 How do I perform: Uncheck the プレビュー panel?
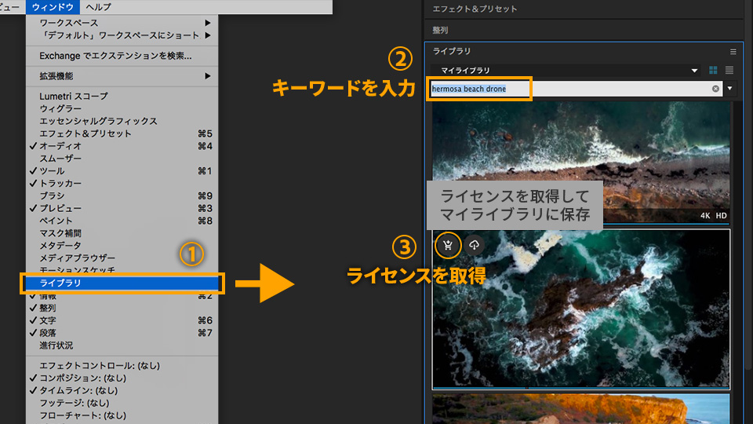(122, 209)
